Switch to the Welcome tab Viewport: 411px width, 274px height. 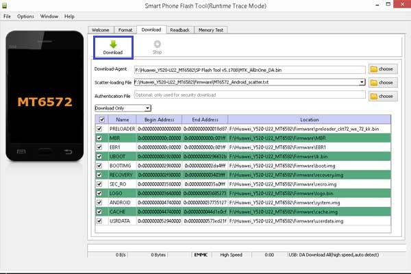click(101, 30)
